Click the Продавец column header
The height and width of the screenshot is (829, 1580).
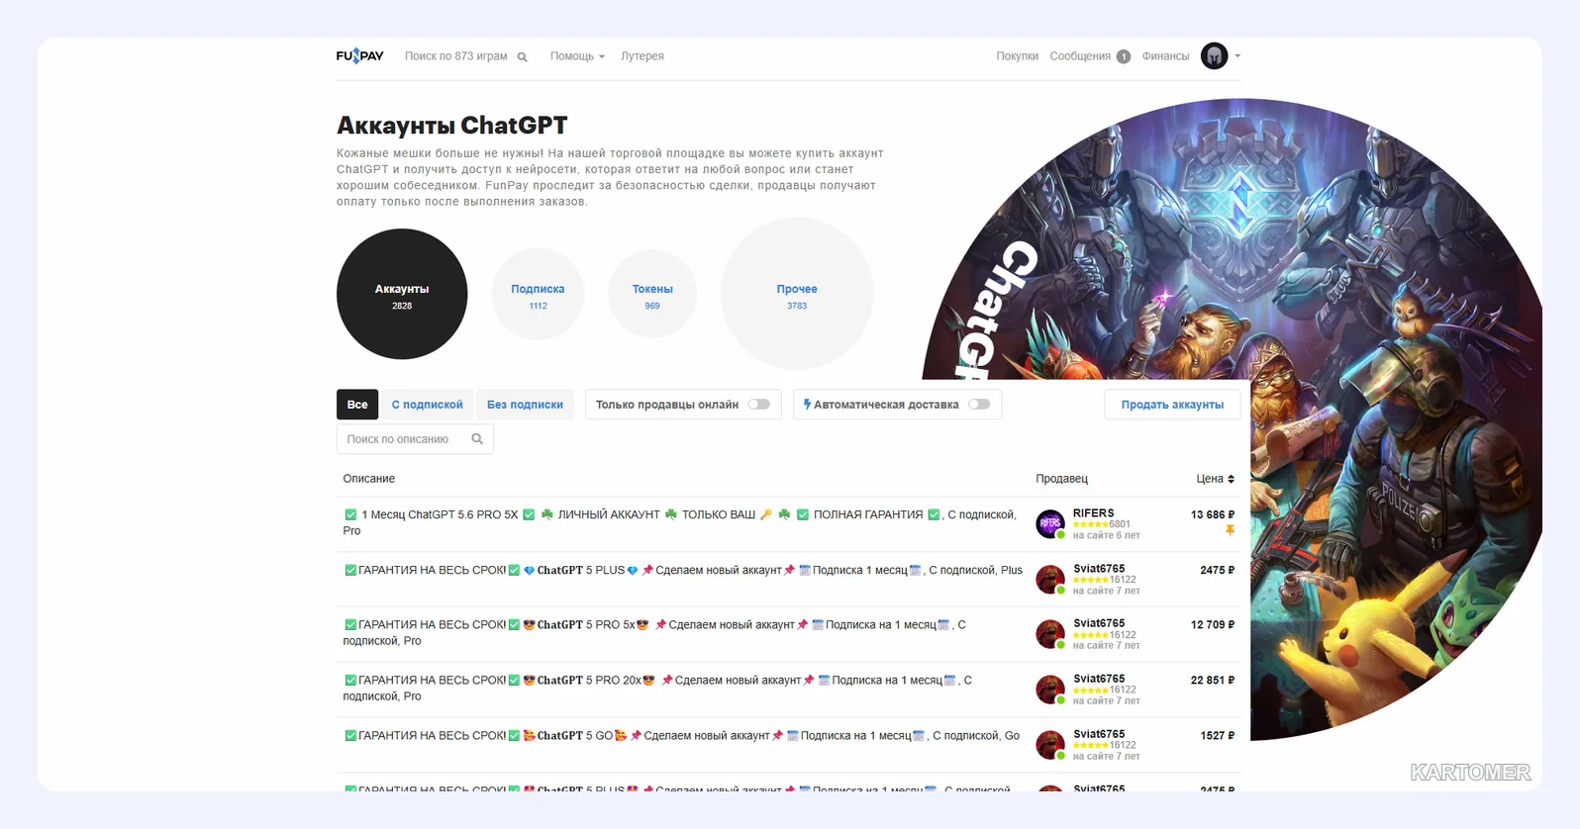(1061, 479)
